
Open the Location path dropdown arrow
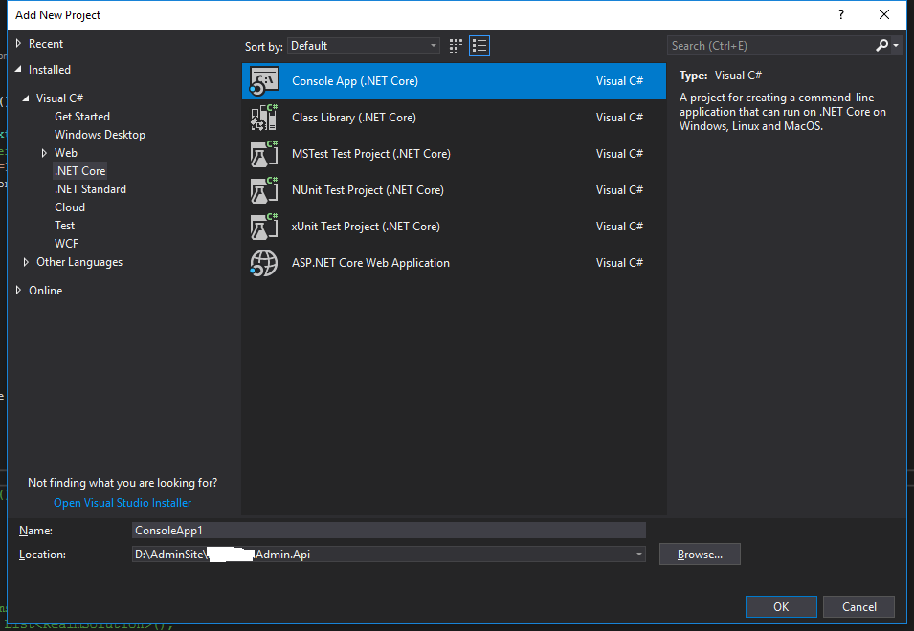pyautogui.click(x=639, y=555)
